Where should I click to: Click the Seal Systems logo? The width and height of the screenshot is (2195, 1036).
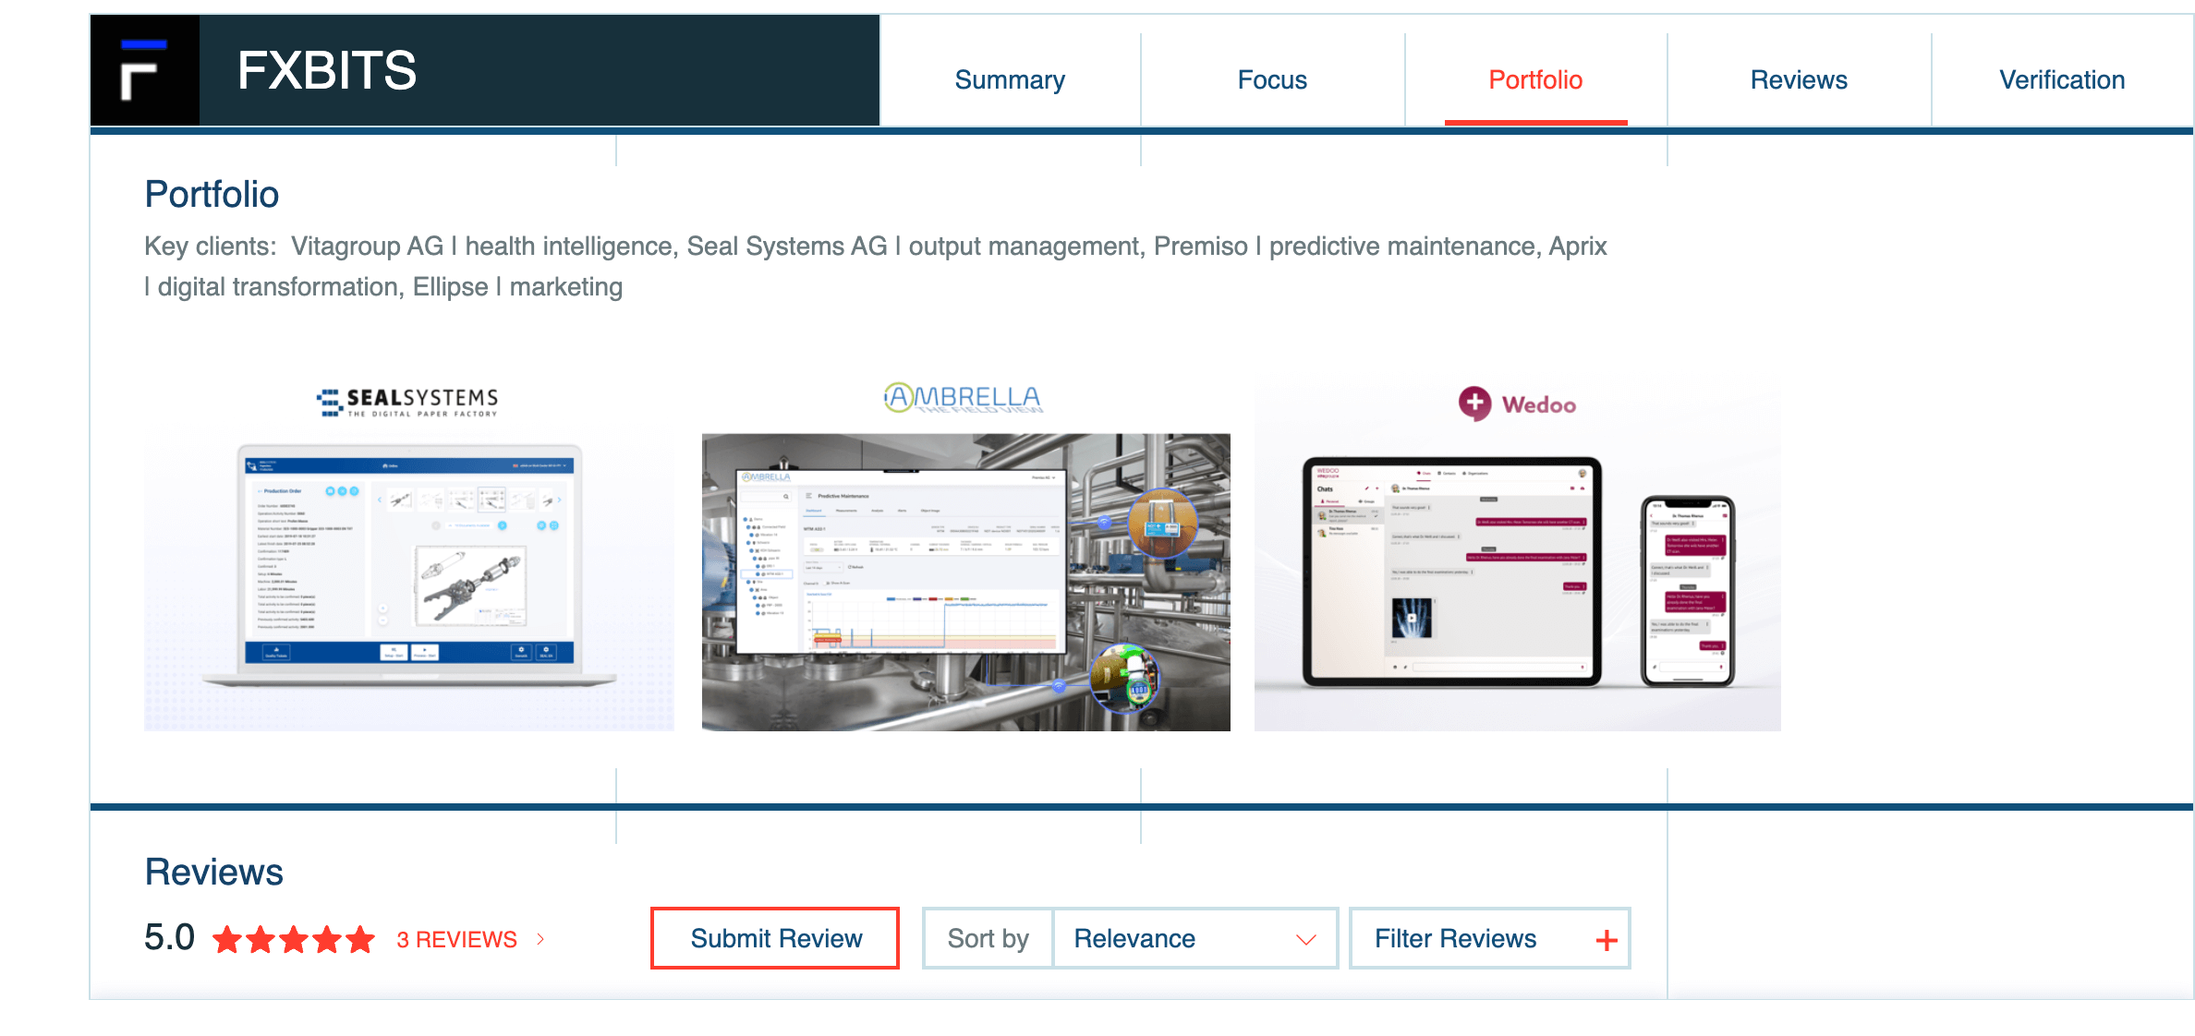click(407, 402)
